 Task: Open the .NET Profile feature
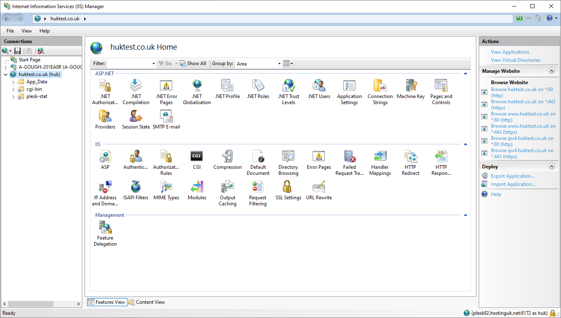(x=227, y=89)
